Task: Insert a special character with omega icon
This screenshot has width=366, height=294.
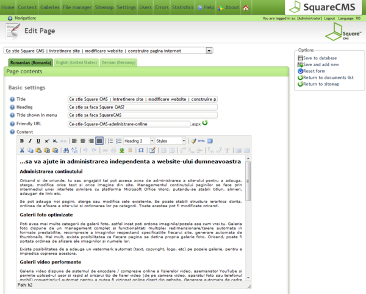Action: click(141, 150)
